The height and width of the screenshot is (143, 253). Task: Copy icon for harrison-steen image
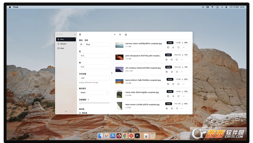coord(168,47)
